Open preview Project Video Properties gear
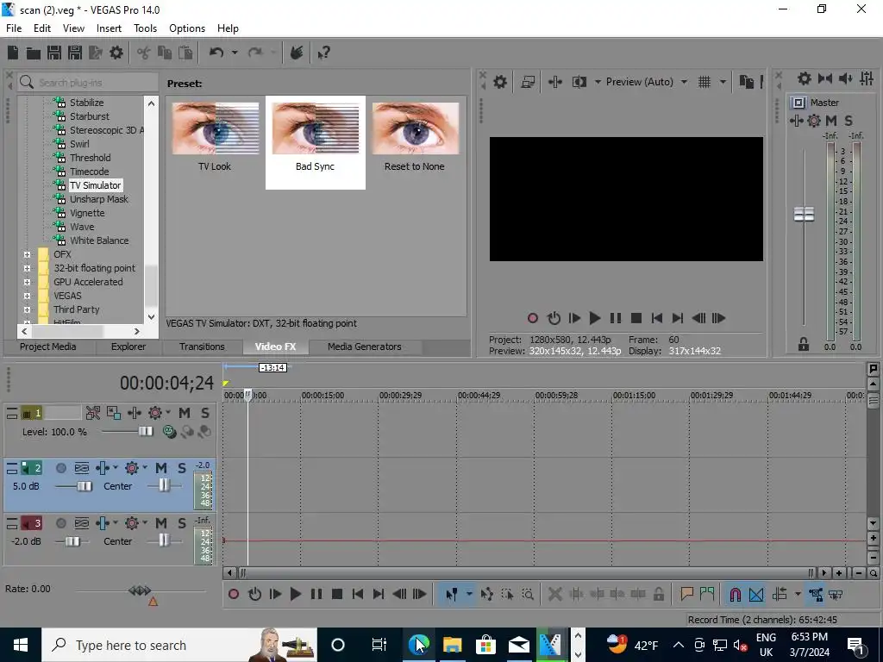Viewport: 883px width, 662px height. [x=499, y=82]
